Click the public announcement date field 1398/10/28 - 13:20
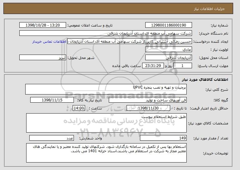Image resolution: width=240 pixels, height=170 pixels. coord(43,25)
